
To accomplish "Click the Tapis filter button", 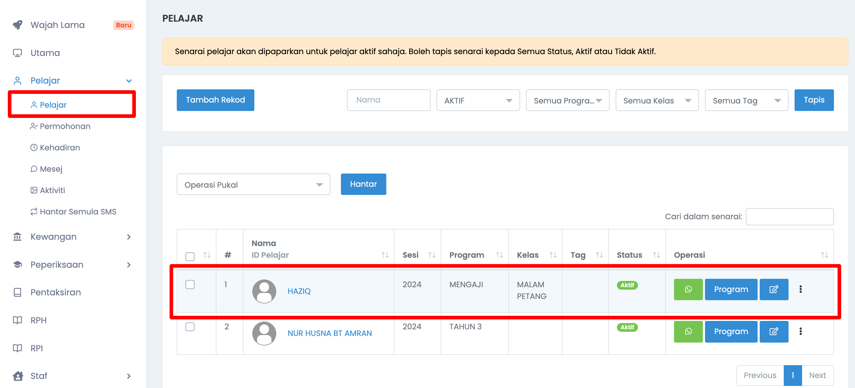I will [814, 100].
